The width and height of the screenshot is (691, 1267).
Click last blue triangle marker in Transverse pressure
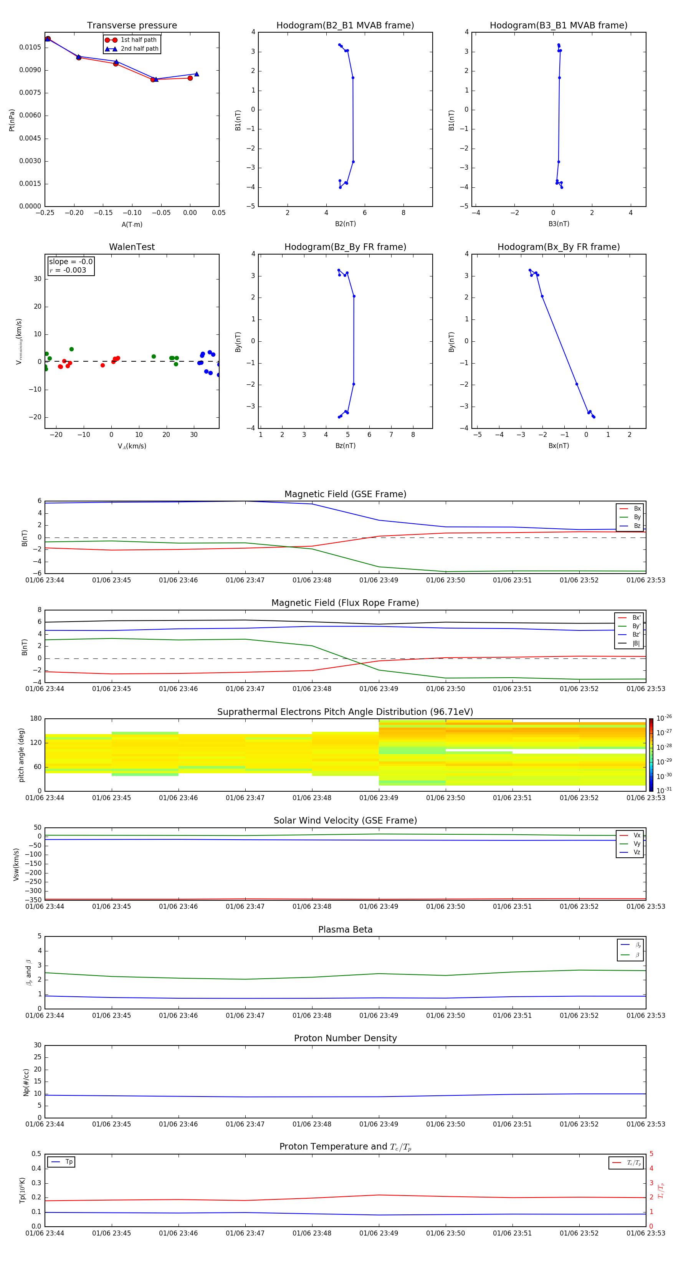tap(196, 74)
